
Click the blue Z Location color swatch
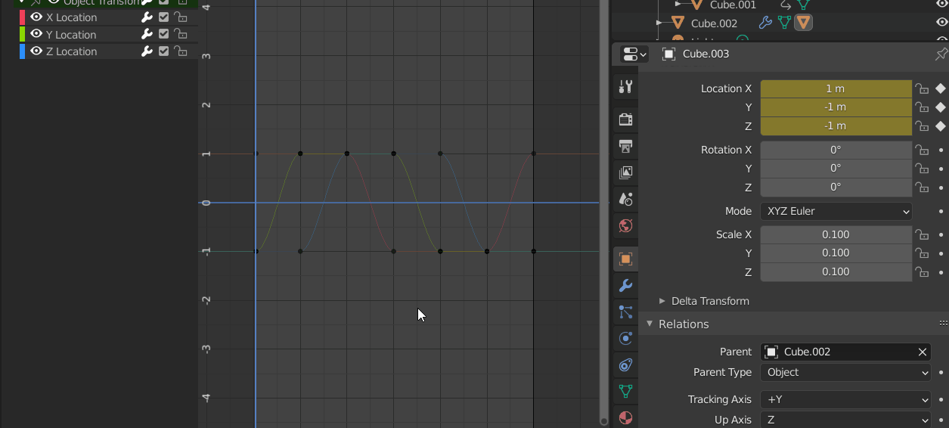[22, 51]
